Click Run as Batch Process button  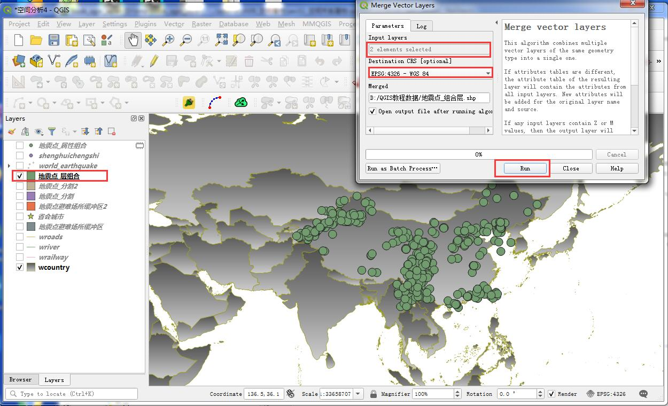tap(403, 168)
